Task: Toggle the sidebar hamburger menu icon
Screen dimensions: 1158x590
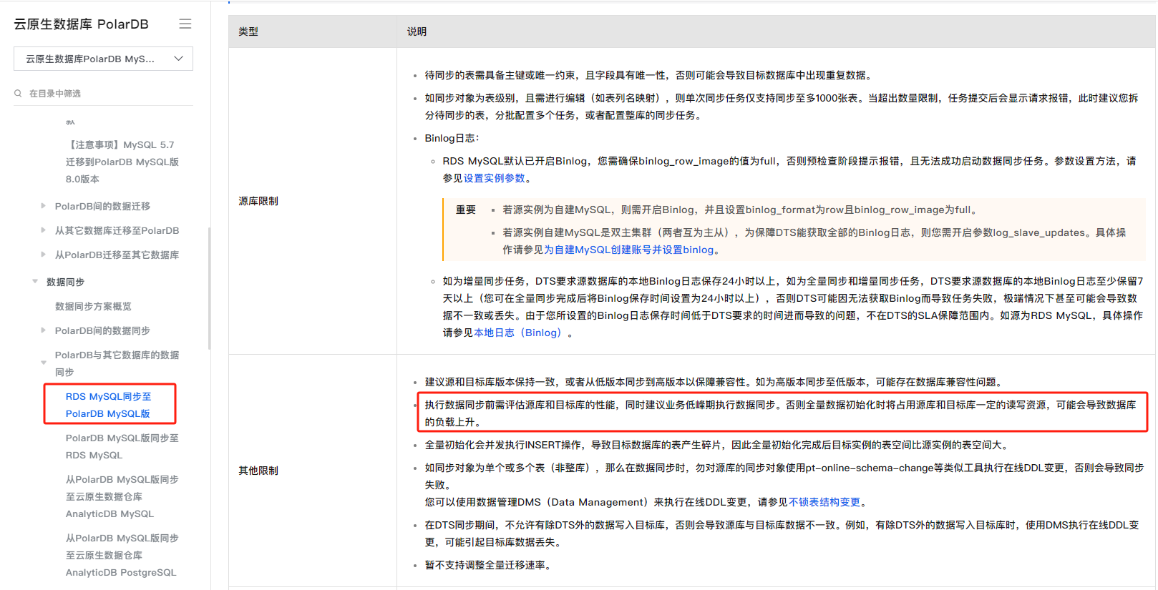Action: 185,24
